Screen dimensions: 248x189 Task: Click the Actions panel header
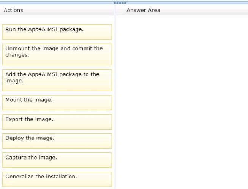[57, 10]
